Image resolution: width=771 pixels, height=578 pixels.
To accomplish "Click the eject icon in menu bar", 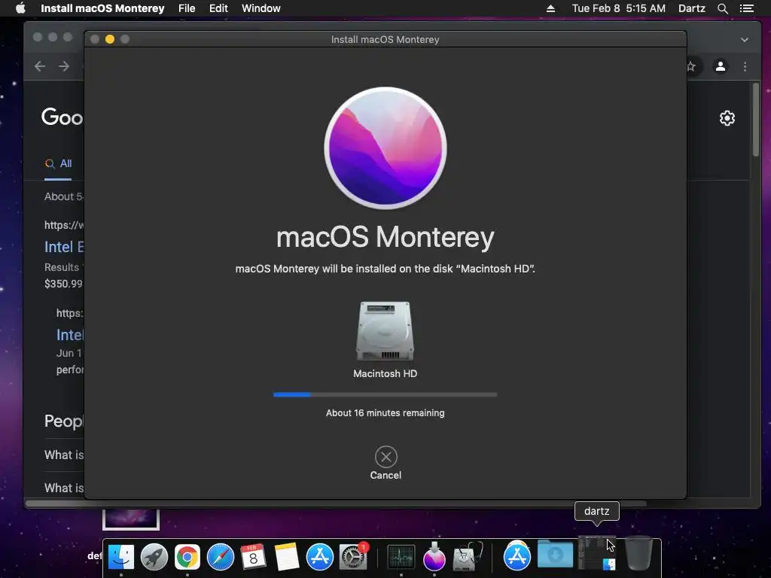I will pos(550,8).
